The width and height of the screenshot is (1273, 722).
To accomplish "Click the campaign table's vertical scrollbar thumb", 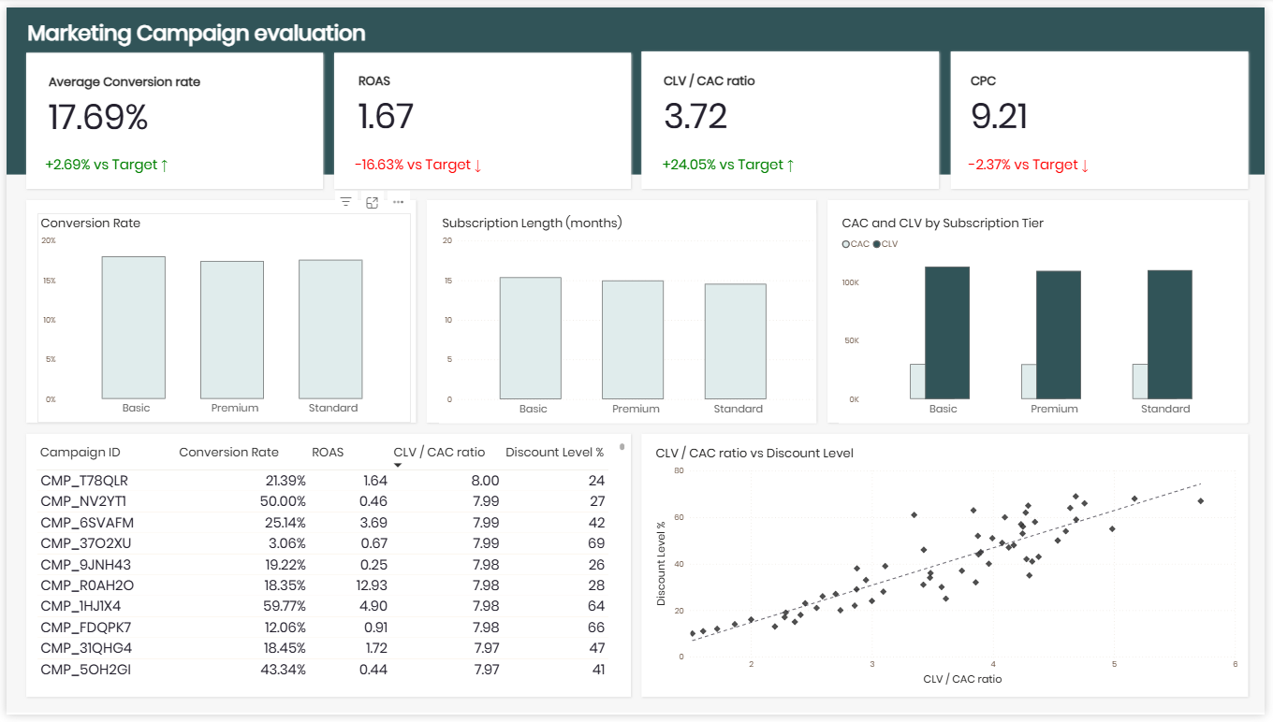I will pos(622,447).
